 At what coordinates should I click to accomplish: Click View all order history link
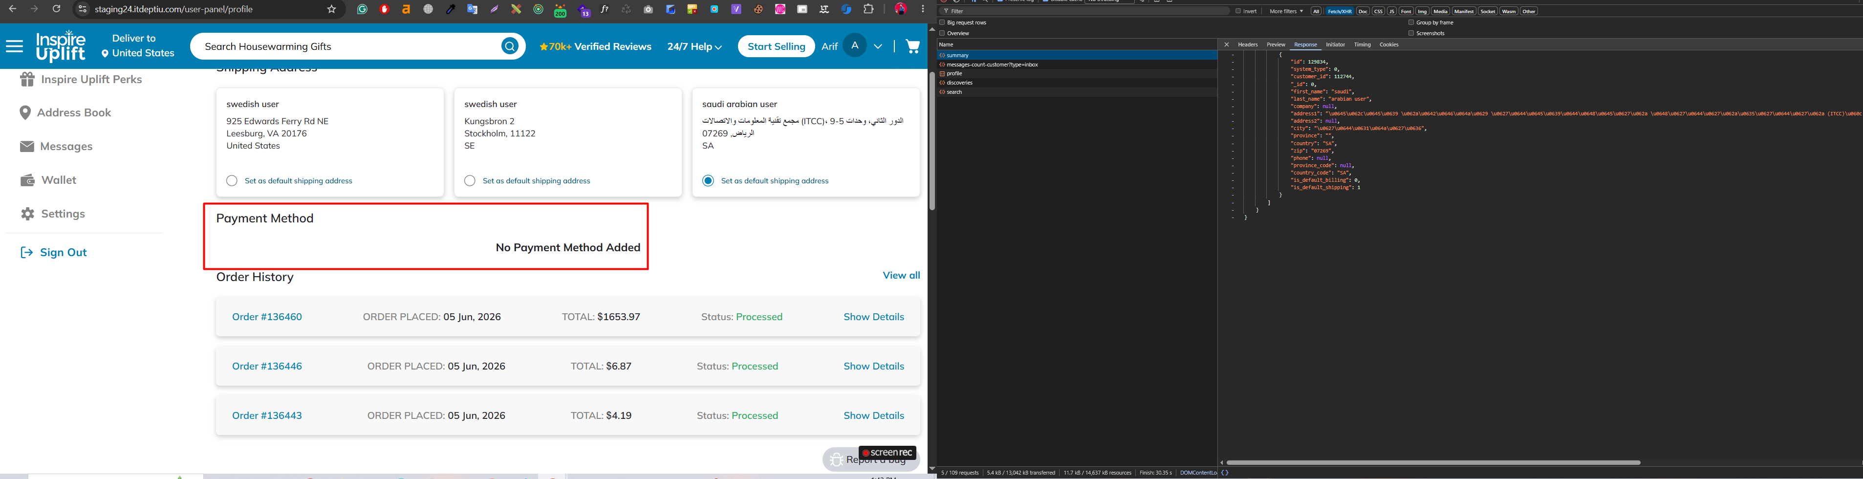(x=901, y=275)
